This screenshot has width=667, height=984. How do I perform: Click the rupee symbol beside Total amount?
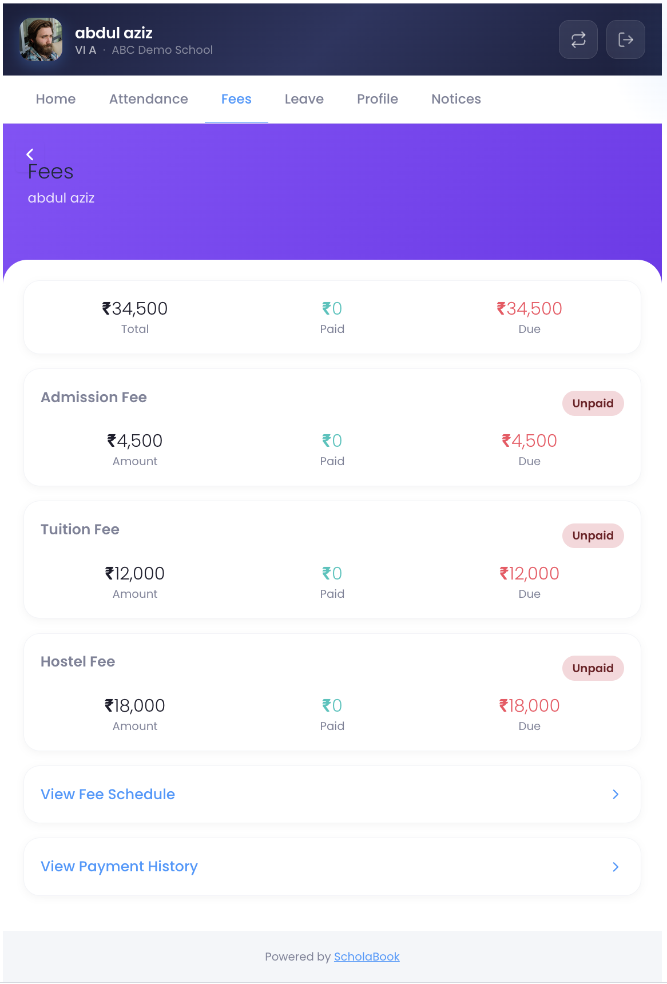point(107,308)
